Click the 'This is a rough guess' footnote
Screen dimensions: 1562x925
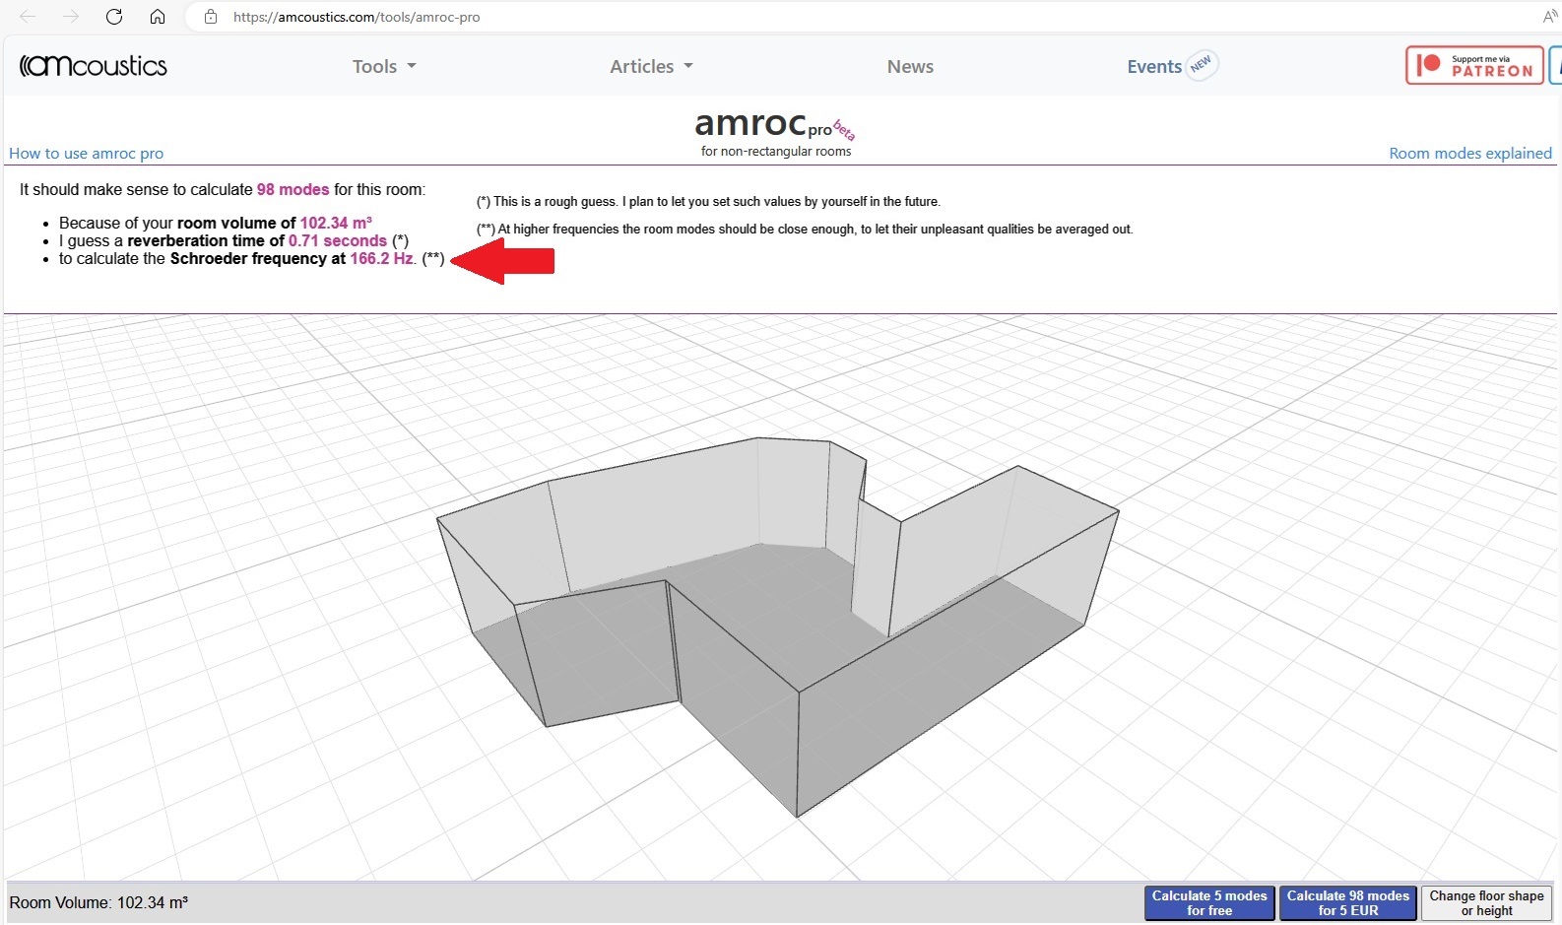(x=708, y=201)
